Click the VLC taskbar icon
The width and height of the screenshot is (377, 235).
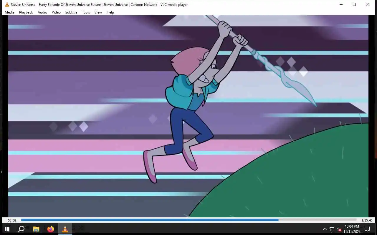(65, 229)
